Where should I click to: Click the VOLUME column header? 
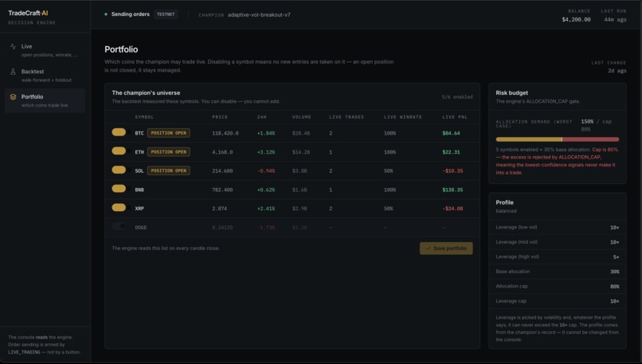pyautogui.click(x=301, y=117)
